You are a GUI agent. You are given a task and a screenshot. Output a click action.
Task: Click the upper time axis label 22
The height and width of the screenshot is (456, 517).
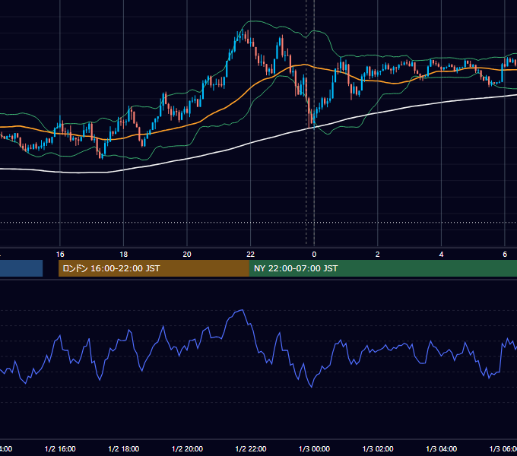[x=251, y=255]
